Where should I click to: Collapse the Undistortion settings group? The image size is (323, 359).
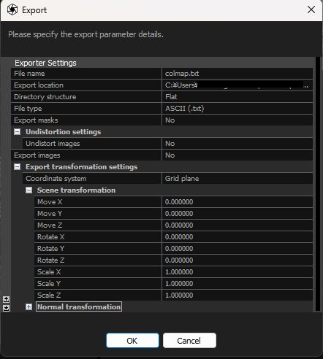pos(17,132)
